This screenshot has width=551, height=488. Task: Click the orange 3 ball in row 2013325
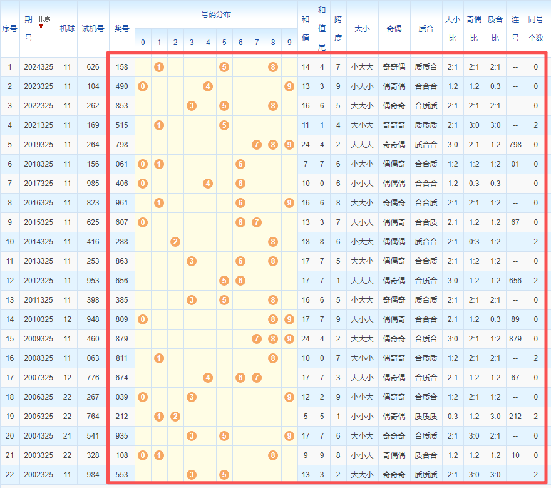[x=192, y=261]
